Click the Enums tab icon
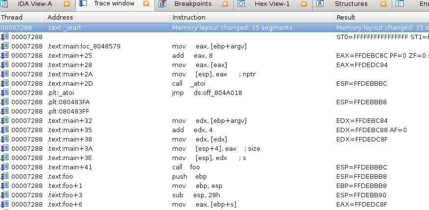 pyautogui.click(x=400, y=4)
